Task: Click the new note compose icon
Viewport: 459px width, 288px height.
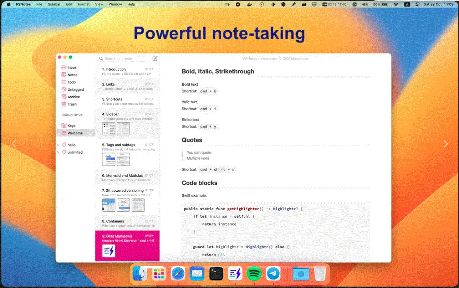Action: [x=155, y=58]
